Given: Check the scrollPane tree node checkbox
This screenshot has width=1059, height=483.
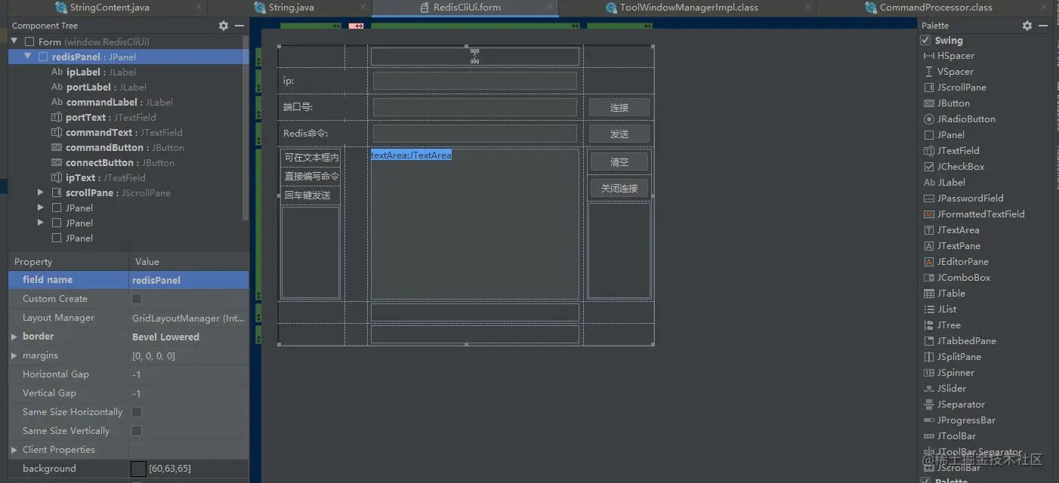Looking at the screenshot, I should [x=57, y=193].
